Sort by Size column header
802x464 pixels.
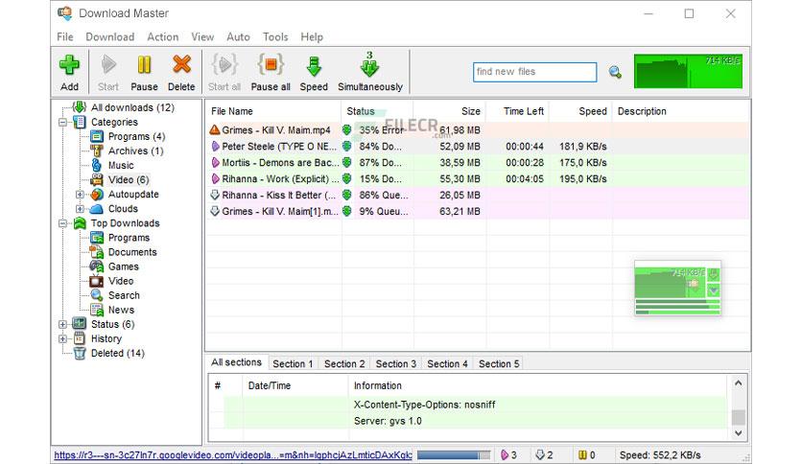click(450, 111)
